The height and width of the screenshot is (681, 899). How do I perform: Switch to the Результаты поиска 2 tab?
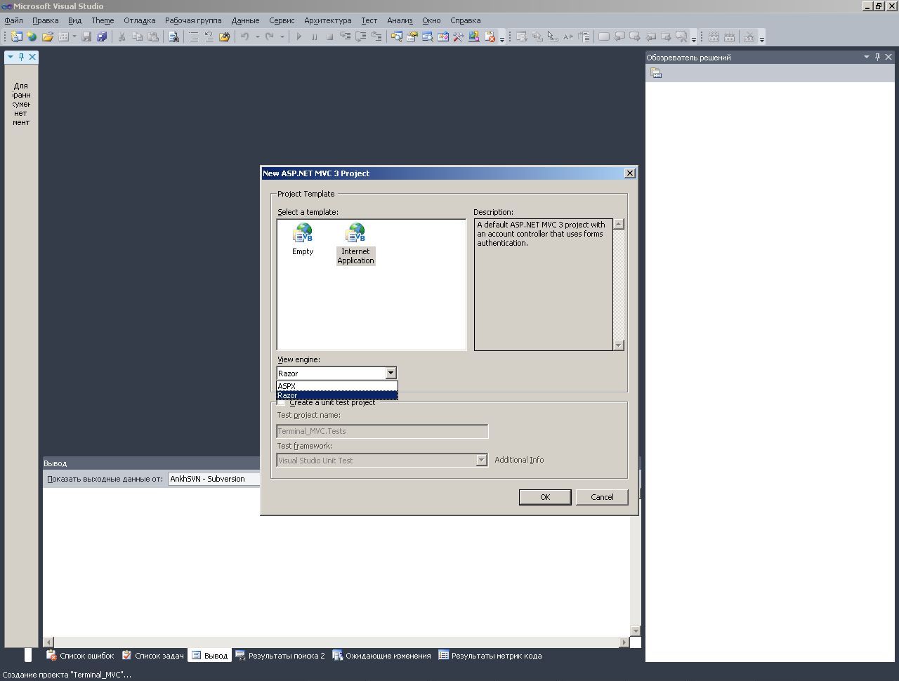tap(280, 656)
